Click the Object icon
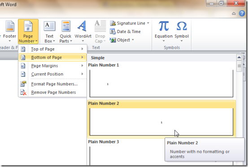Image resolution: width=248 pixels, height=167 pixels. 113,40
